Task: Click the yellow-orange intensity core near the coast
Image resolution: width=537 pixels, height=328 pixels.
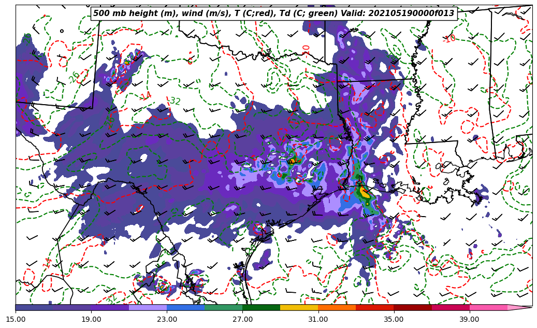Action: click(x=364, y=193)
